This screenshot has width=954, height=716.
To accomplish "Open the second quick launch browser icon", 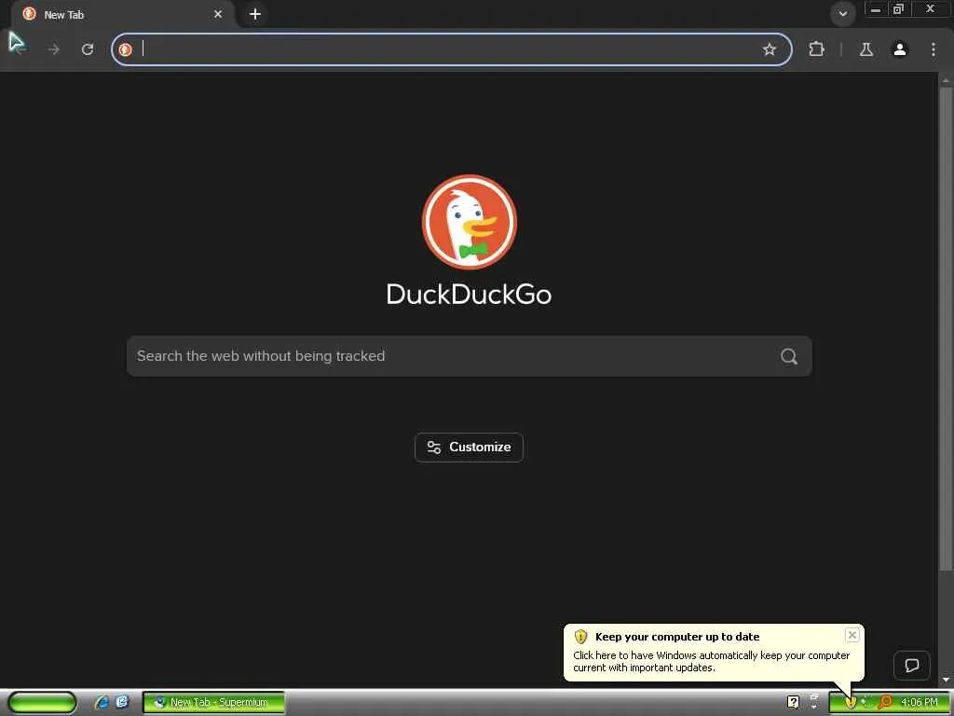I will click(122, 703).
